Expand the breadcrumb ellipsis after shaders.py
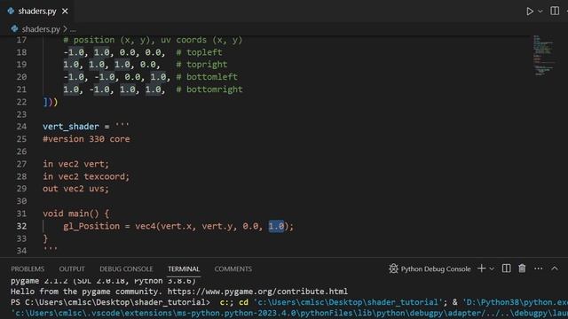The image size is (568, 319). tap(73, 29)
